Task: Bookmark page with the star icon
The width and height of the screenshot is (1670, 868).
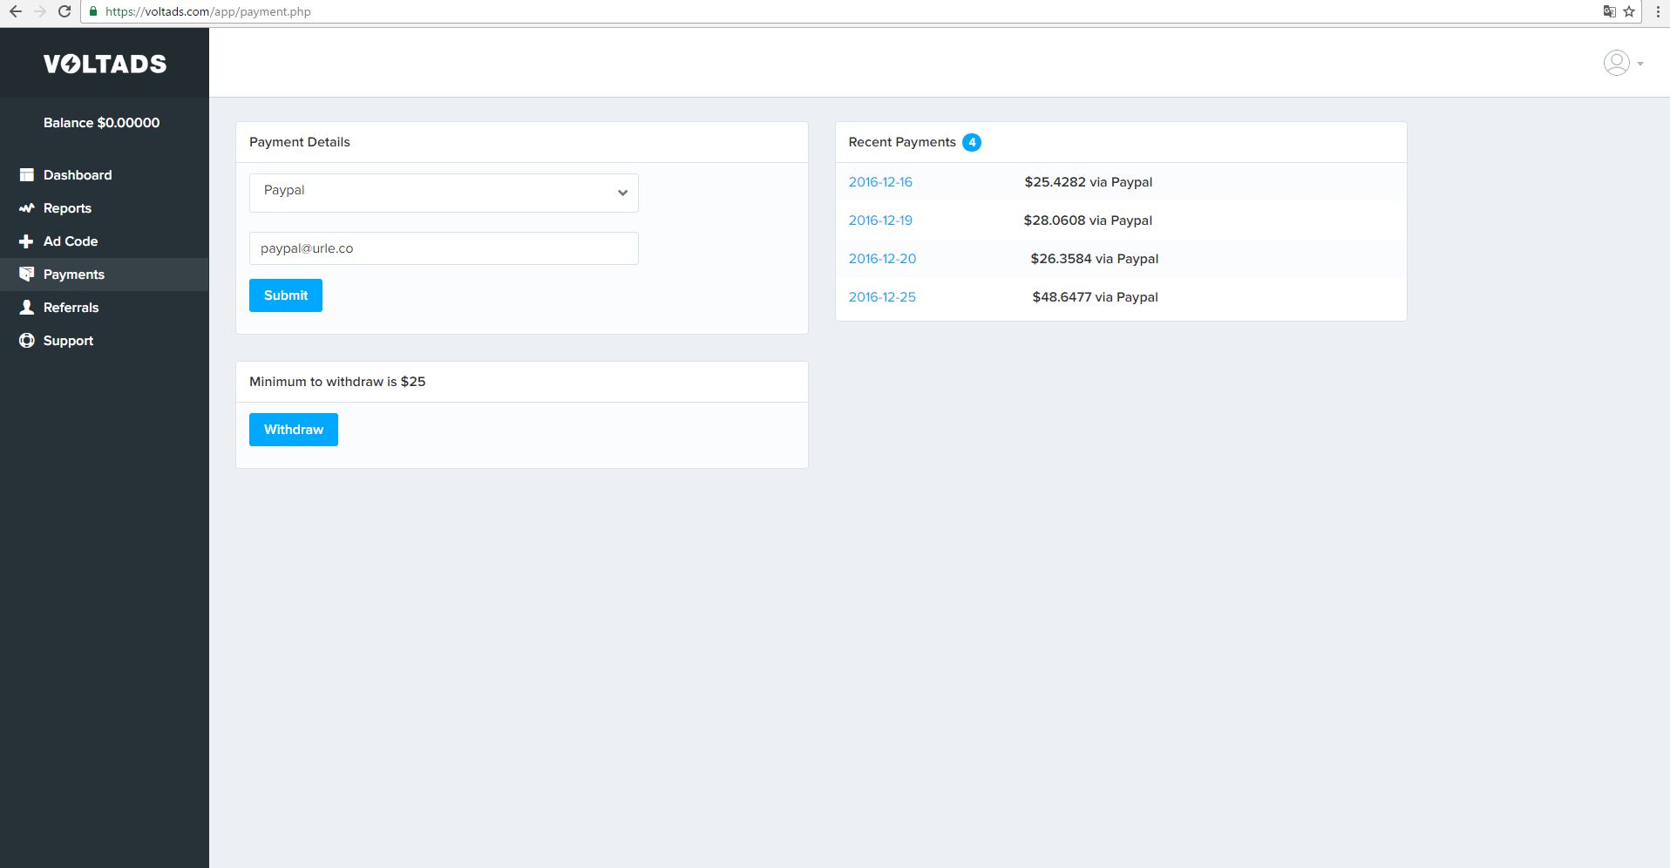Action: coord(1628,11)
